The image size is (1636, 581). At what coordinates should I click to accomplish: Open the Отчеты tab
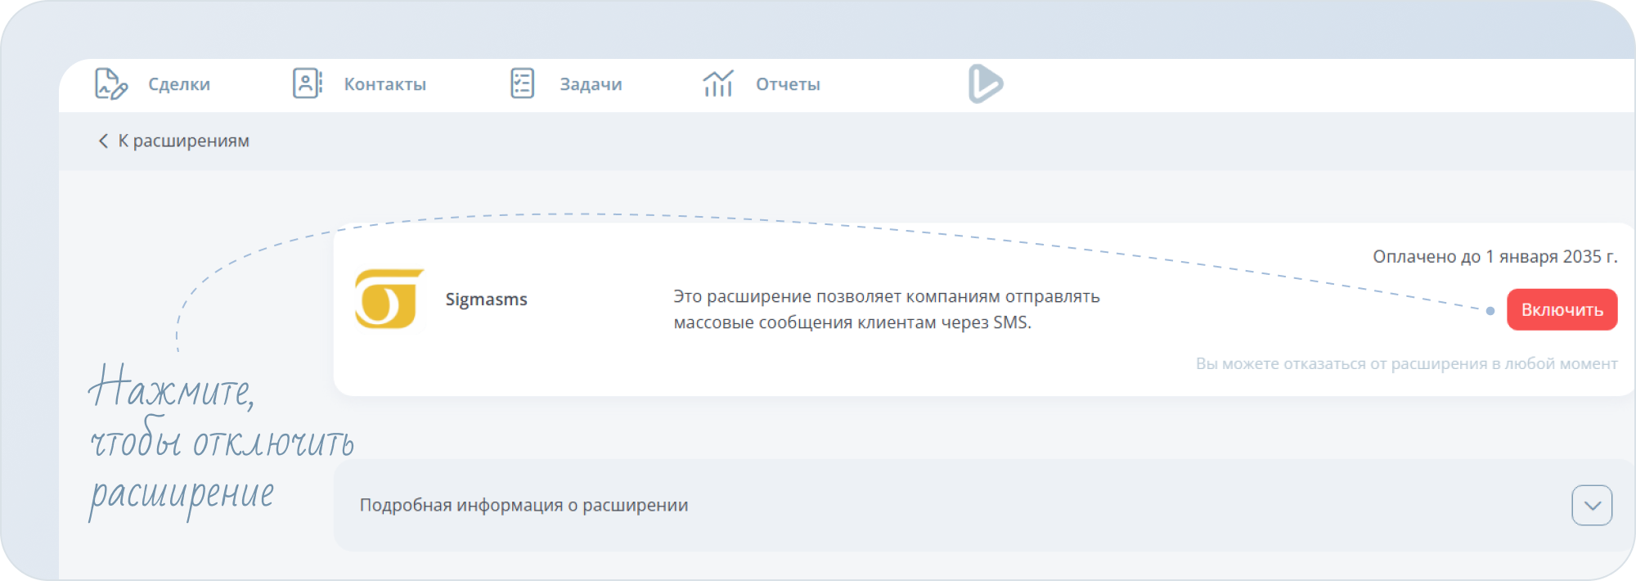point(788,84)
